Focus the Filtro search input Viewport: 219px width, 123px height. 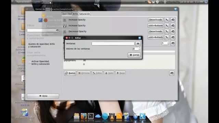43,30
